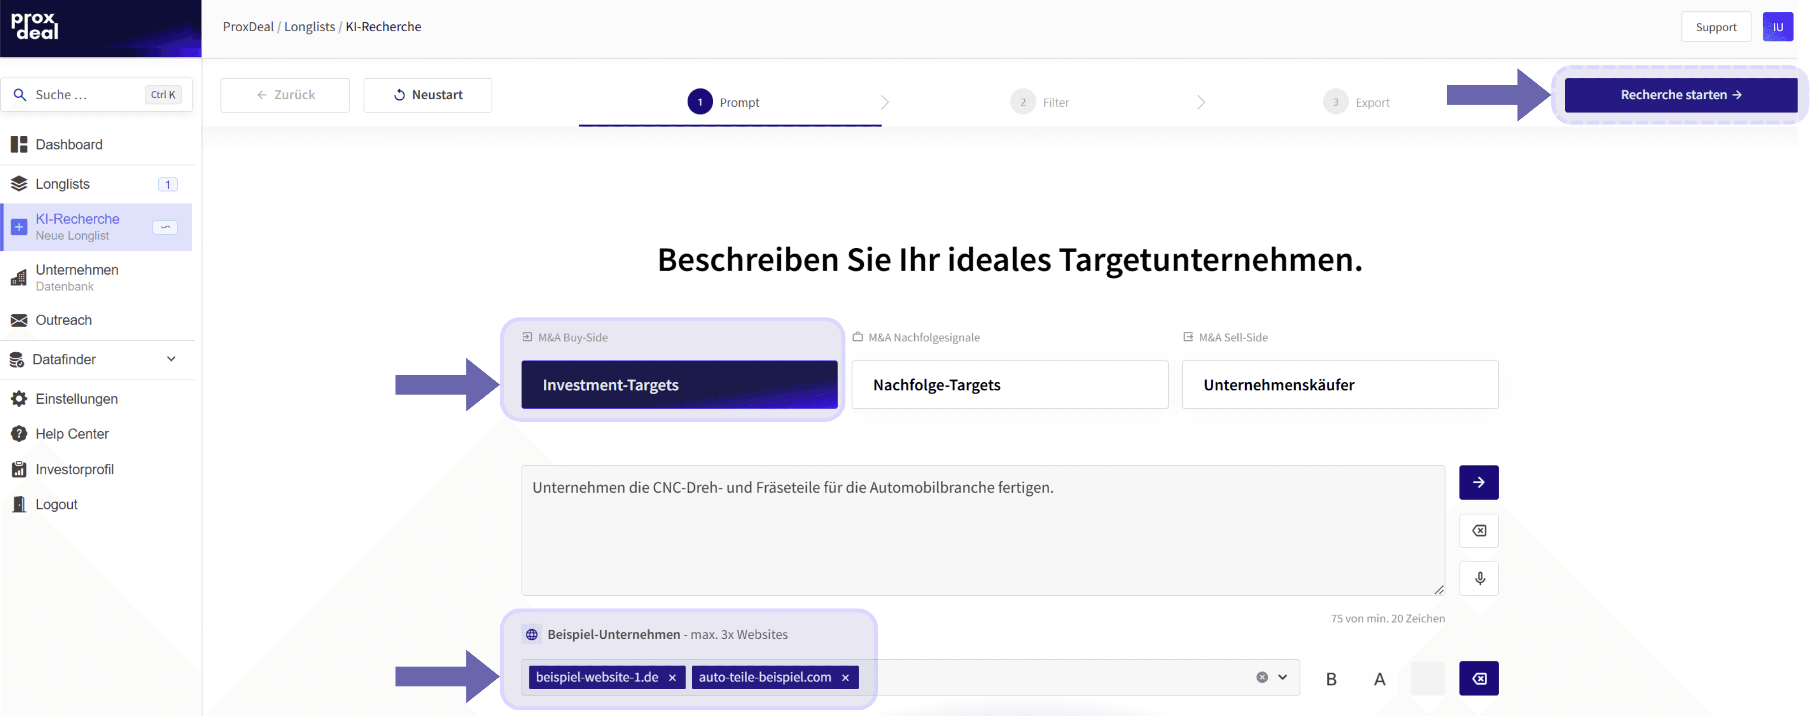Image resolution: width=1810 pixels, height=716 pixels.
Task: Activate the microphone voice input
Action: tap(1478, 578)
